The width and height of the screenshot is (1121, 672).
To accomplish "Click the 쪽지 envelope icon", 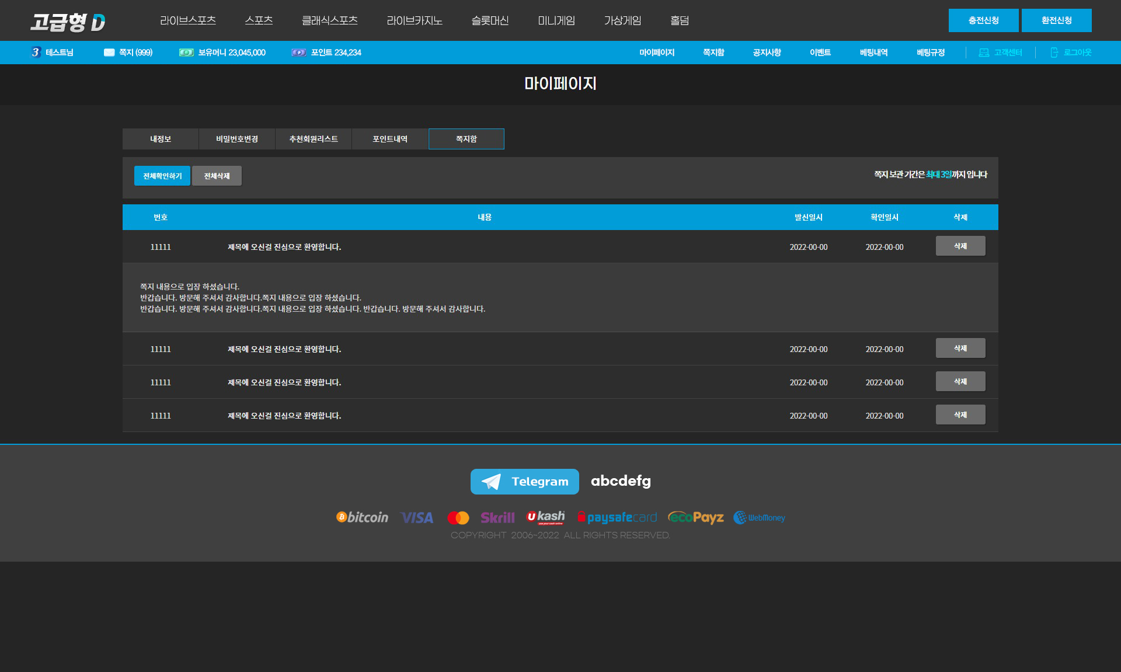I will point(109,53).
